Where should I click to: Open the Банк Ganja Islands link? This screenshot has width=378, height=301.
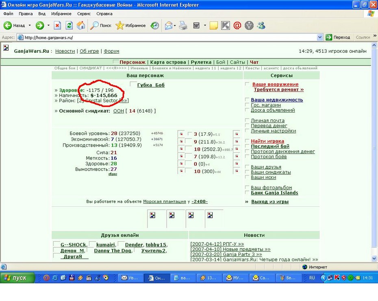tap(274, 193)
